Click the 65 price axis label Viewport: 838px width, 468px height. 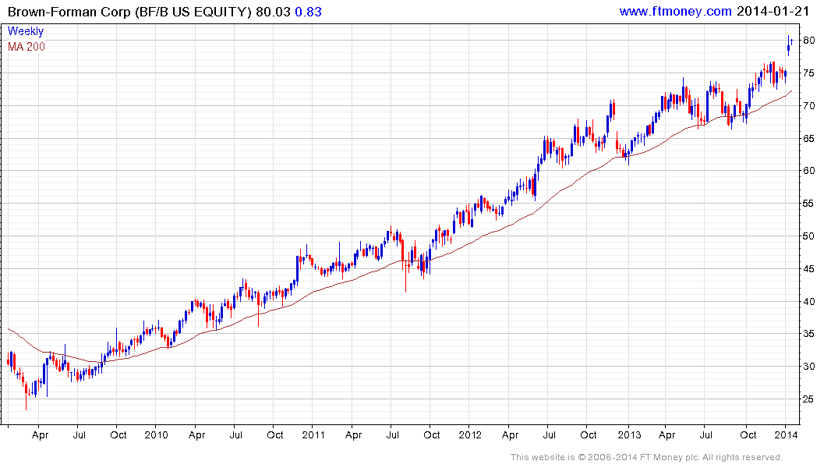[x=808, y=139]
